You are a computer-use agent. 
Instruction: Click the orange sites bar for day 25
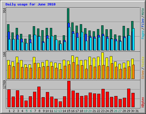coord(112,71)
